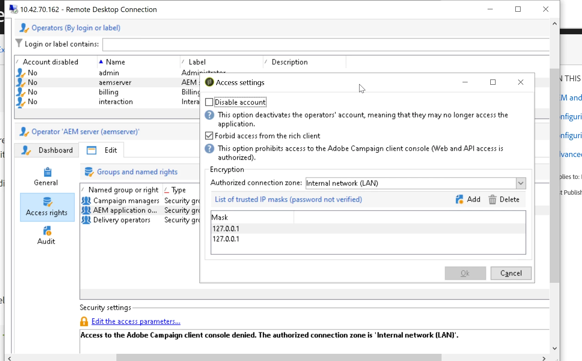The width and height of the screenshot is (582, 361).
Task: Click the operator icon in billing row
Action: [x=21, y=92]
